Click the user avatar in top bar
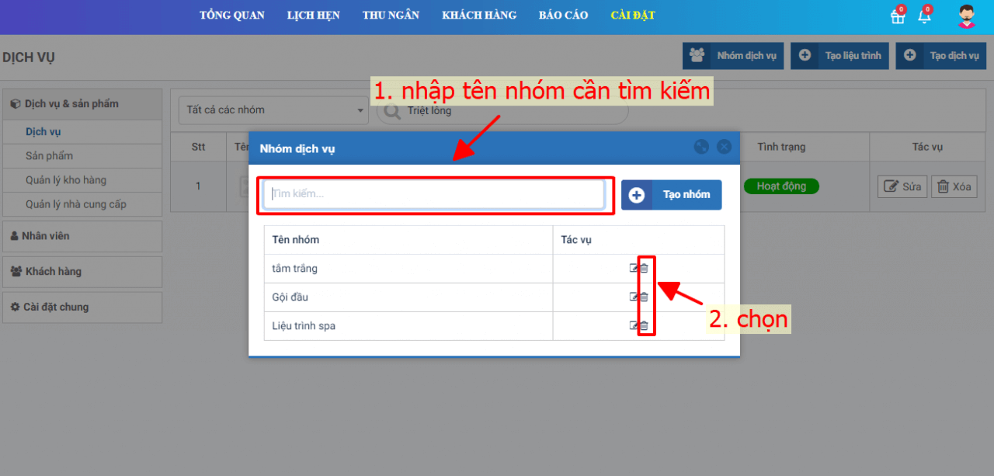The height and width of the screenshot is (476, 994). (x=966, y=16)
